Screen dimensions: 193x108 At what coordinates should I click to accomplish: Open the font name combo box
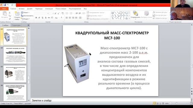(x=42, y=13)
